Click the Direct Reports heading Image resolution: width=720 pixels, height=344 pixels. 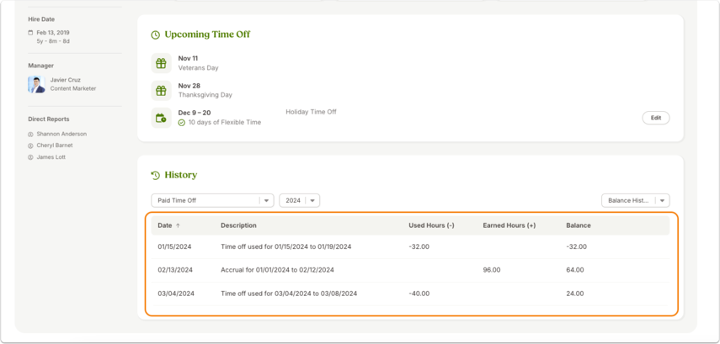pyautogui.click(x=49, y=119)
